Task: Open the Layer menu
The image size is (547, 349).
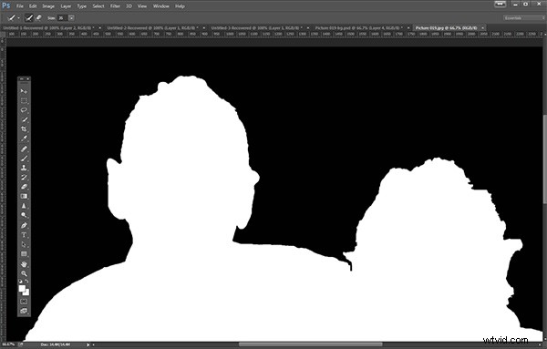Action: (x=66, y=6)
